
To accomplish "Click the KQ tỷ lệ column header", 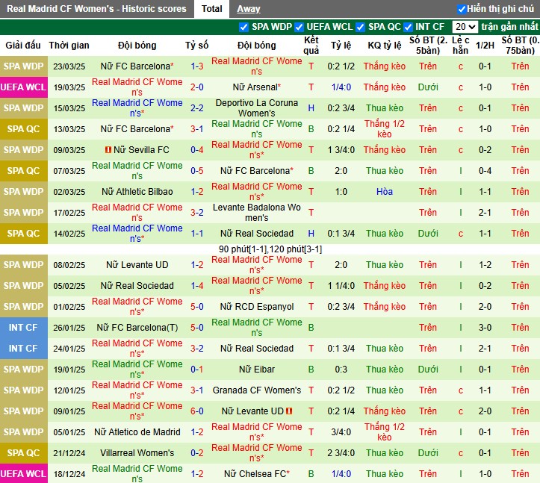I will coord(385,46).
